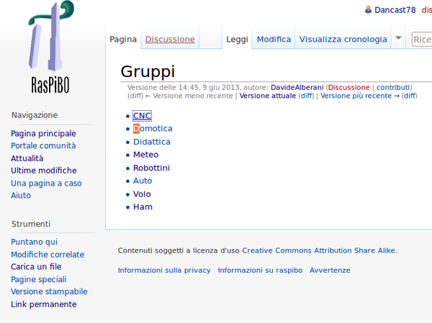Open Portale comunità in sidebar
The height and width of the screenshot is (323, 432).
[x=43, y=145]
